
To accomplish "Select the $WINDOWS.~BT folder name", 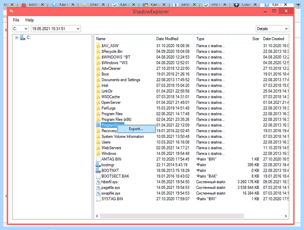I will [116, 57].
